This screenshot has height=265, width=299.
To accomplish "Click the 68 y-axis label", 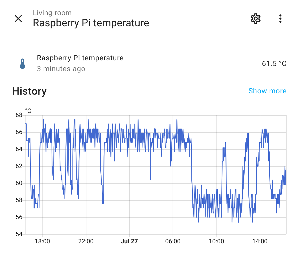I will 19,115.
